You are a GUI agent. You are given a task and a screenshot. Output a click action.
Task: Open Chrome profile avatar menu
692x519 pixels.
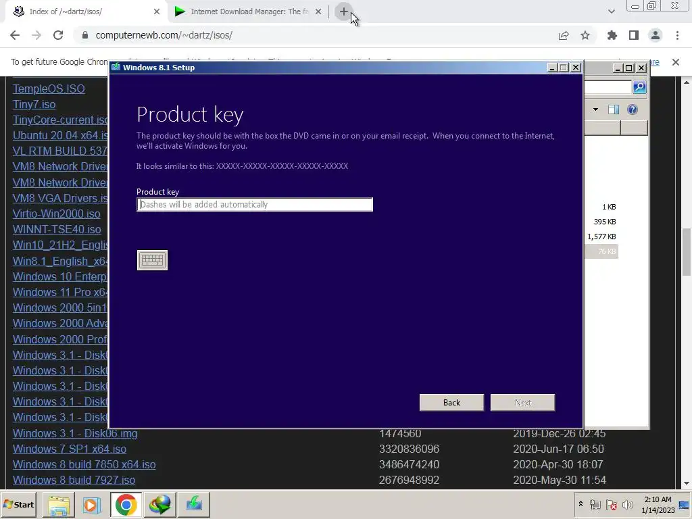click(656, 35)
